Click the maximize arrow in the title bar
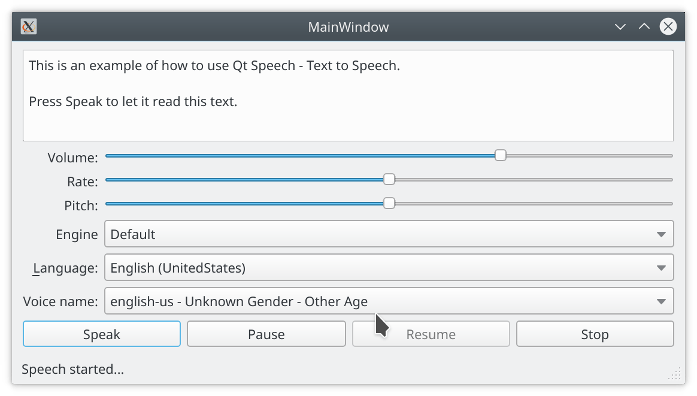Screen dimensions: 697x396 point(644,26)
